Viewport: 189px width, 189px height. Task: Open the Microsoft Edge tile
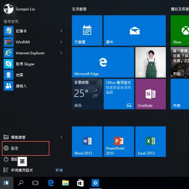[103, 62]
